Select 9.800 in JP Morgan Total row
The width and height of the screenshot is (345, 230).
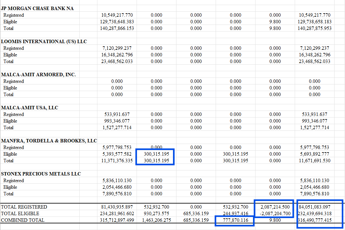[275, 28]
